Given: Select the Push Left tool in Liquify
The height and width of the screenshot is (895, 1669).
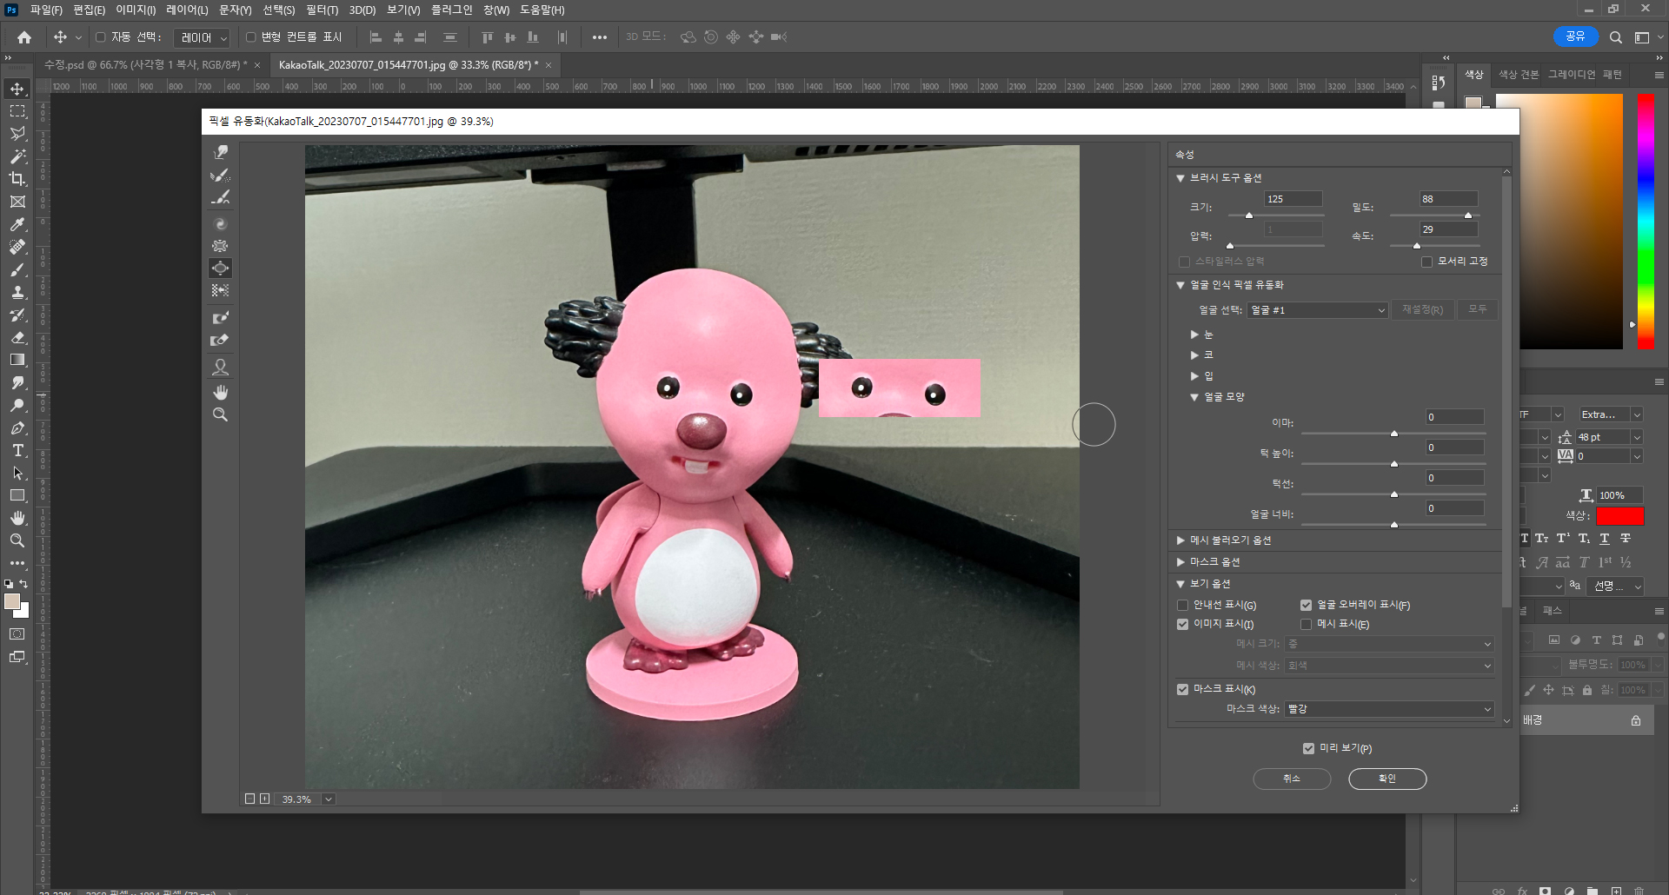Looking at the screenshot, I should click(x=221, y=290).
